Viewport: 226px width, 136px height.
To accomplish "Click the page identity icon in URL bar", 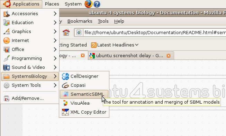I will (79, 33).
